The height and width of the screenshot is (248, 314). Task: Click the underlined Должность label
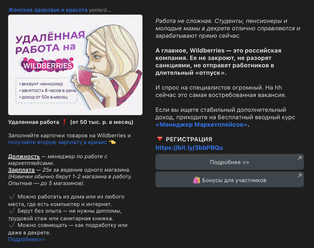click(x=24, y=156)
